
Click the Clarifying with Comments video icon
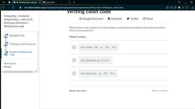6,44
